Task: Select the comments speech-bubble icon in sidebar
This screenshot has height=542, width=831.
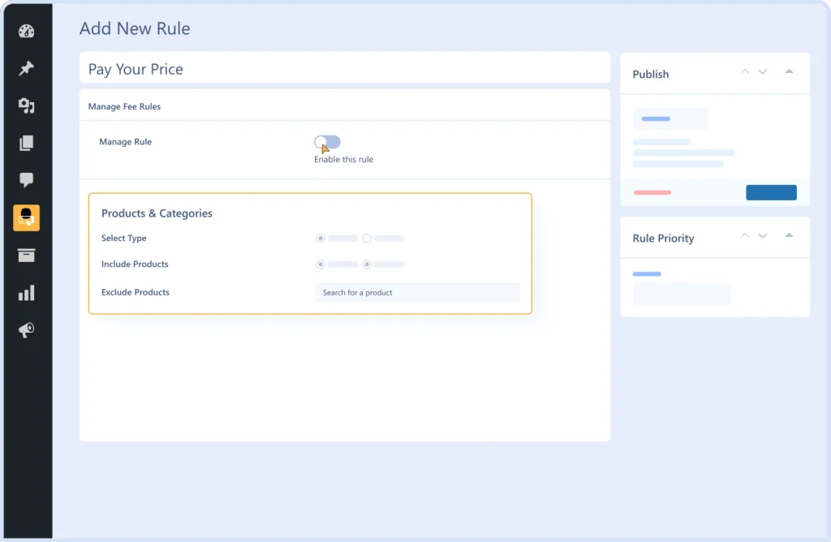Action: (x=26, y=180)
